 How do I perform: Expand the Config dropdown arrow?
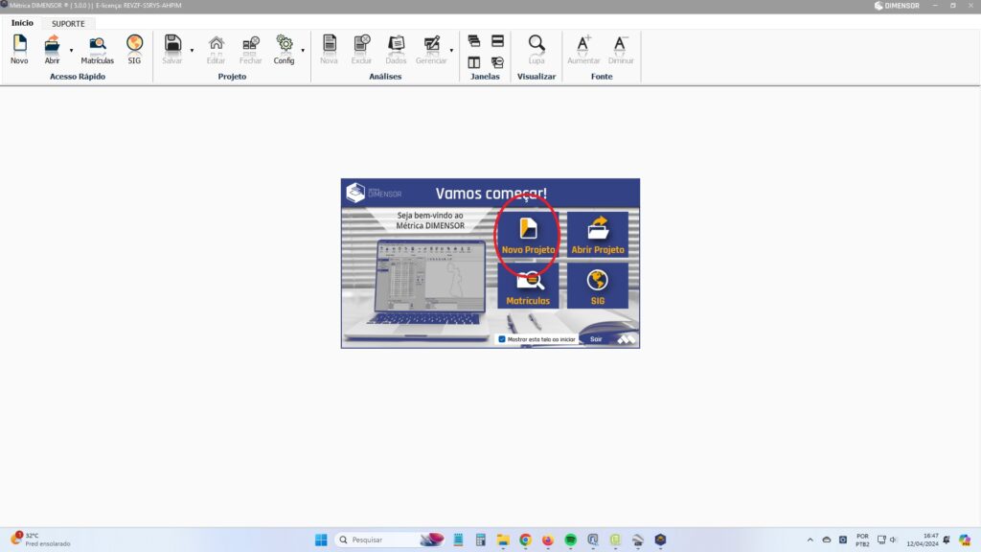[x=303, y=50]
